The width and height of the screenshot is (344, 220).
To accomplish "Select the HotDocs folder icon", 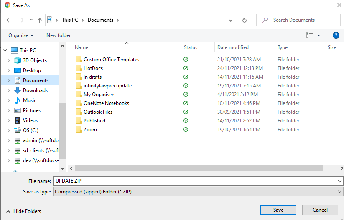I will (x=79, y=68).
